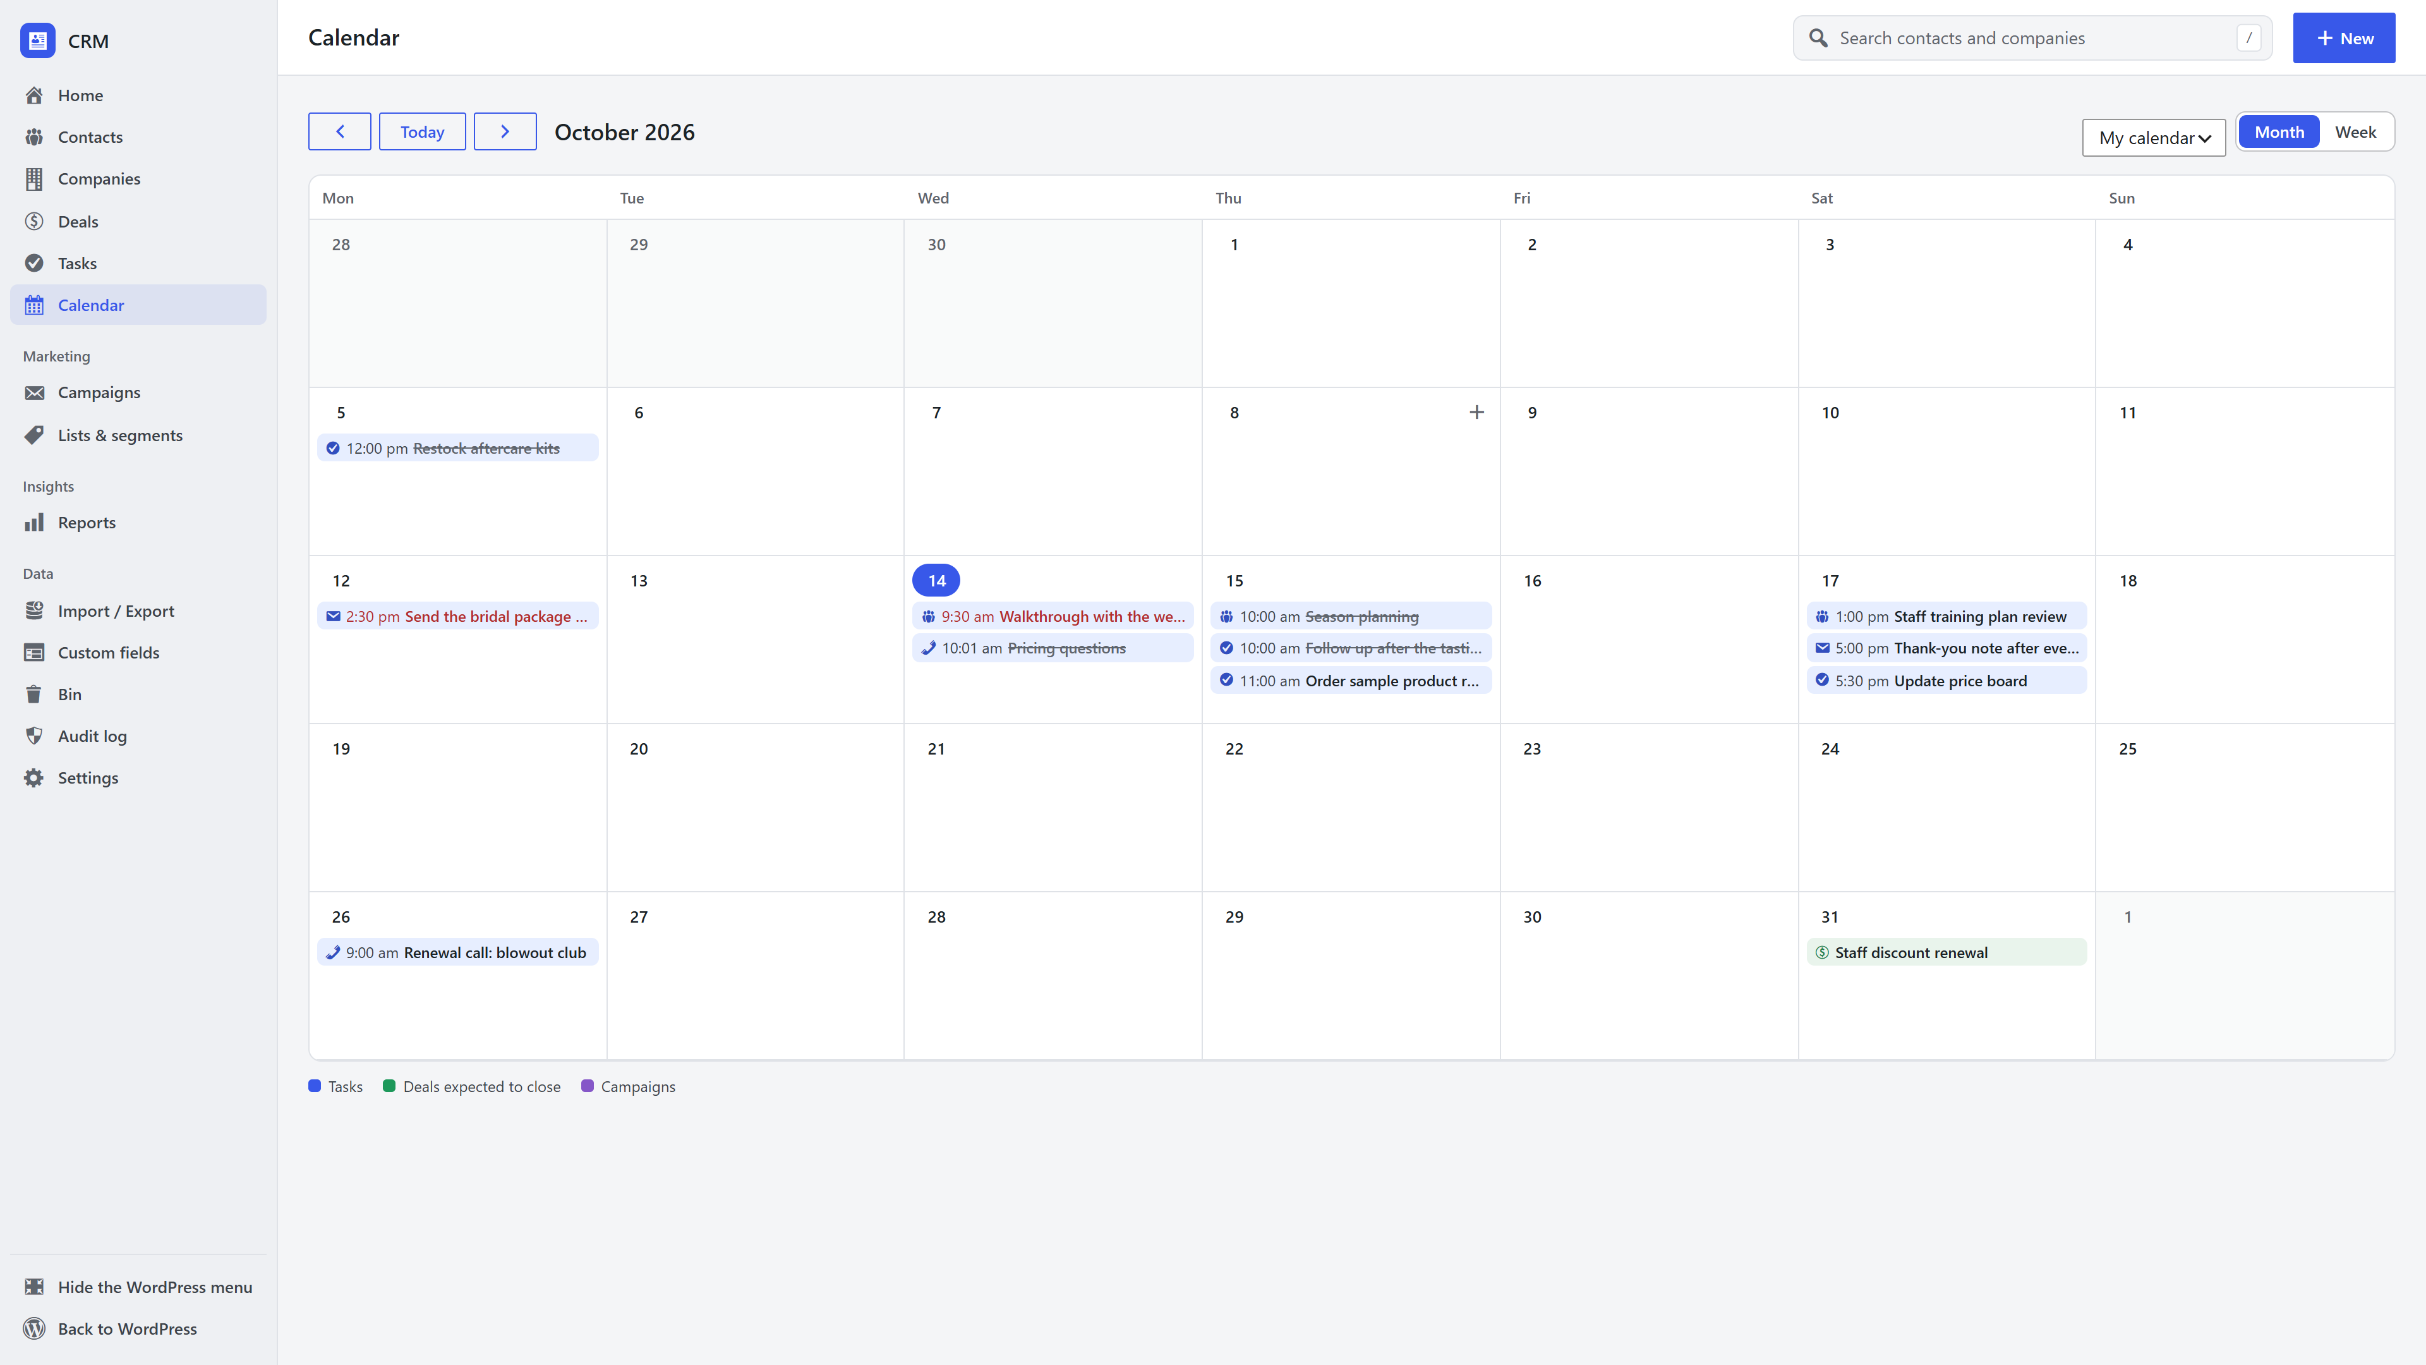This screenshot has height=1365, width=2426.
Task: Click the Audit log shield icon
Action: [x=35, y=736]
